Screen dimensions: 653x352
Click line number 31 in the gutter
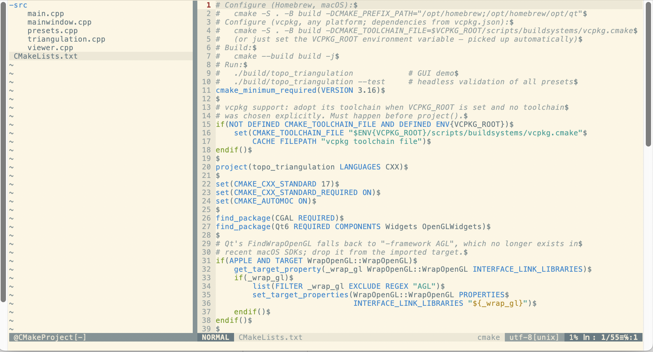click(x=206, y=261)
